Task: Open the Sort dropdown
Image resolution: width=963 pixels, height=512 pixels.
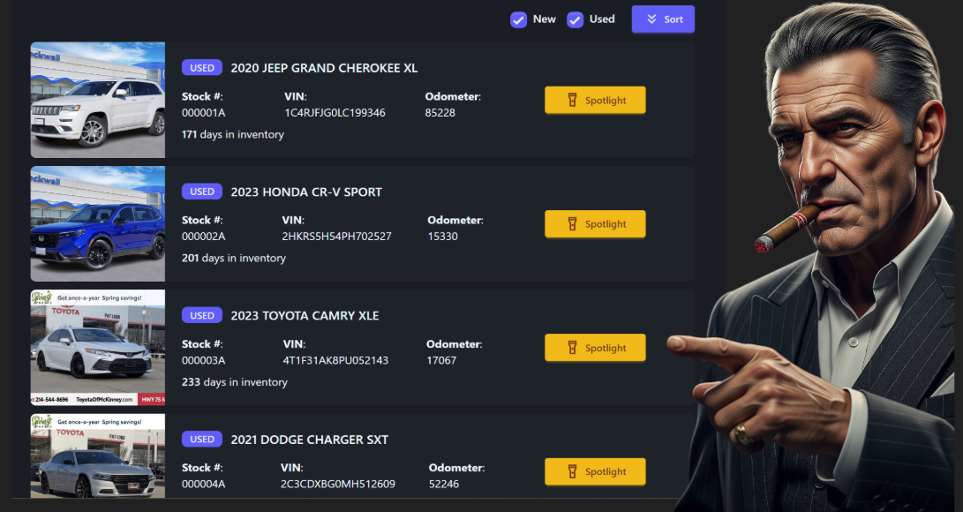Action: click(663, 19)
